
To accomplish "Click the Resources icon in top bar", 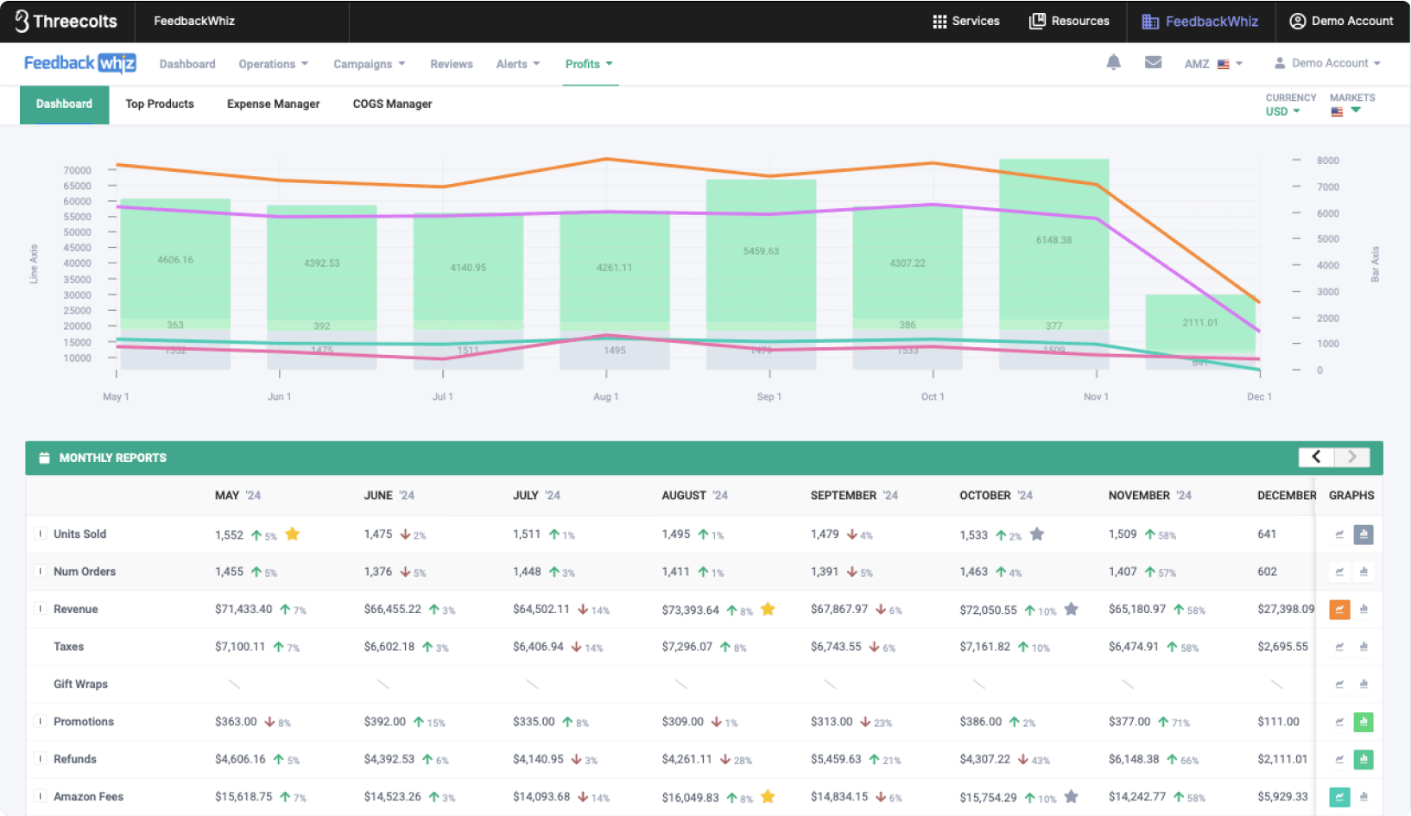I will pos(1037,21).
